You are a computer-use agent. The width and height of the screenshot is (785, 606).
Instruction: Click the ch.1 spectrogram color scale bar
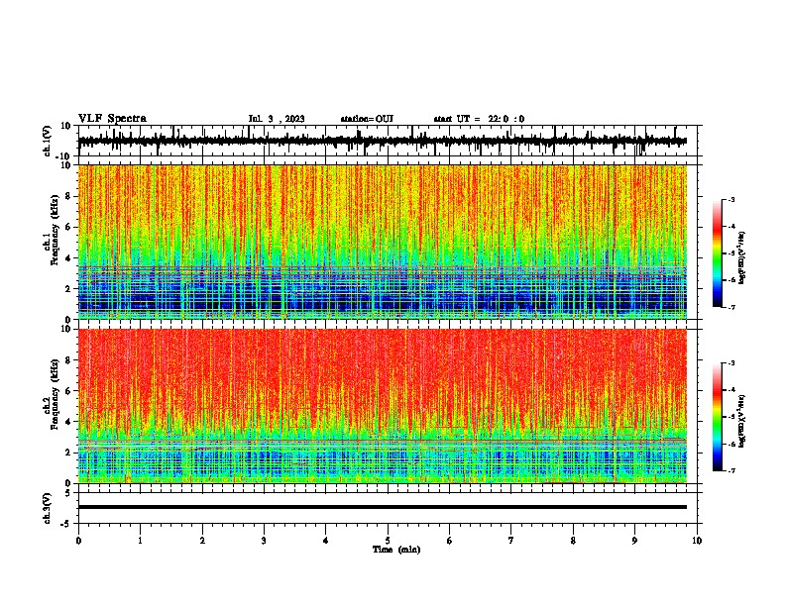tap(718, 253)
